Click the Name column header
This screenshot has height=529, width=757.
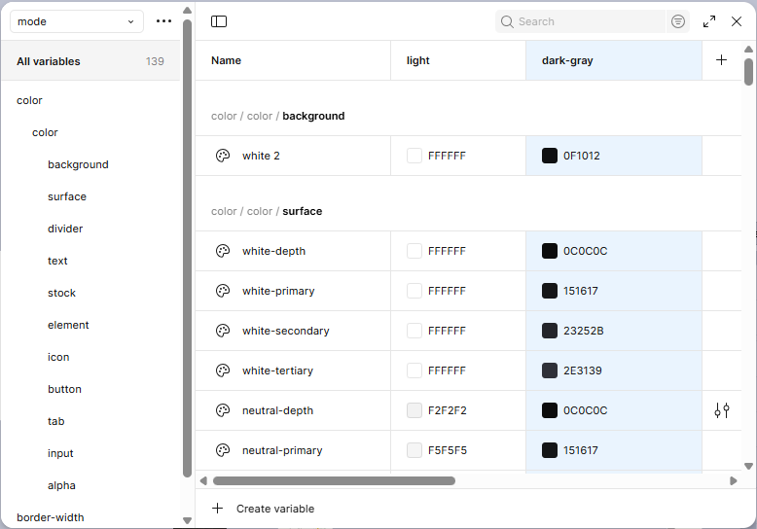pyautogui.click(x=293, y=60)
